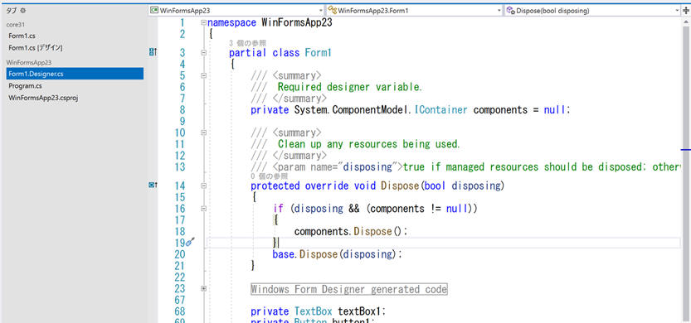The height and width of the screenshot is (323, 691).
Task: Click 'components.Dispose();' on line 18
Action: point(351,231)
